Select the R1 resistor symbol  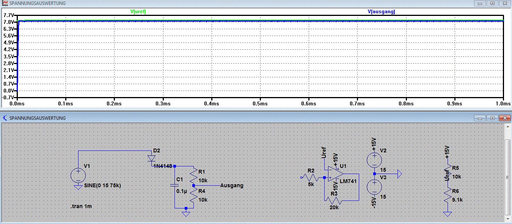[193, 176]
